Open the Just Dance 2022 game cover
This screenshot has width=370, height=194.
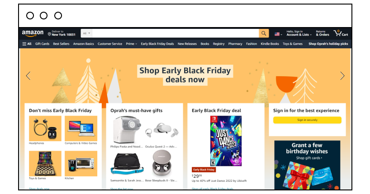coord(226,141)
